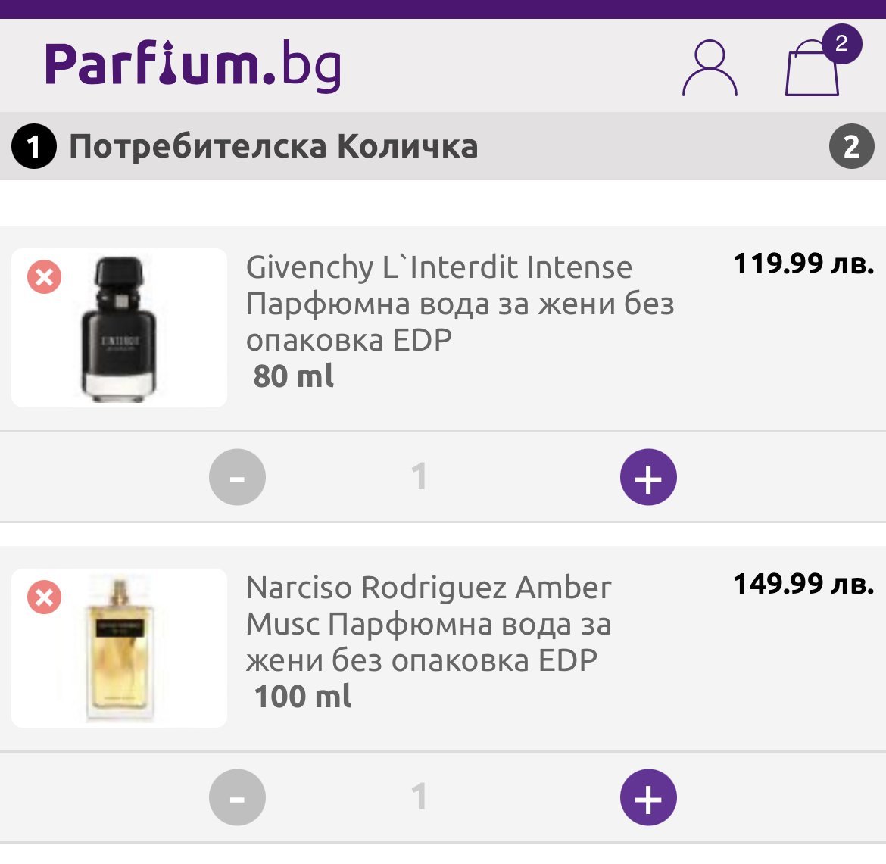Decrease Givenchy L'Interdit quantity with minus
Image resolution: width=886 pixels, height=864 pixels.
(x=238, y=478)
